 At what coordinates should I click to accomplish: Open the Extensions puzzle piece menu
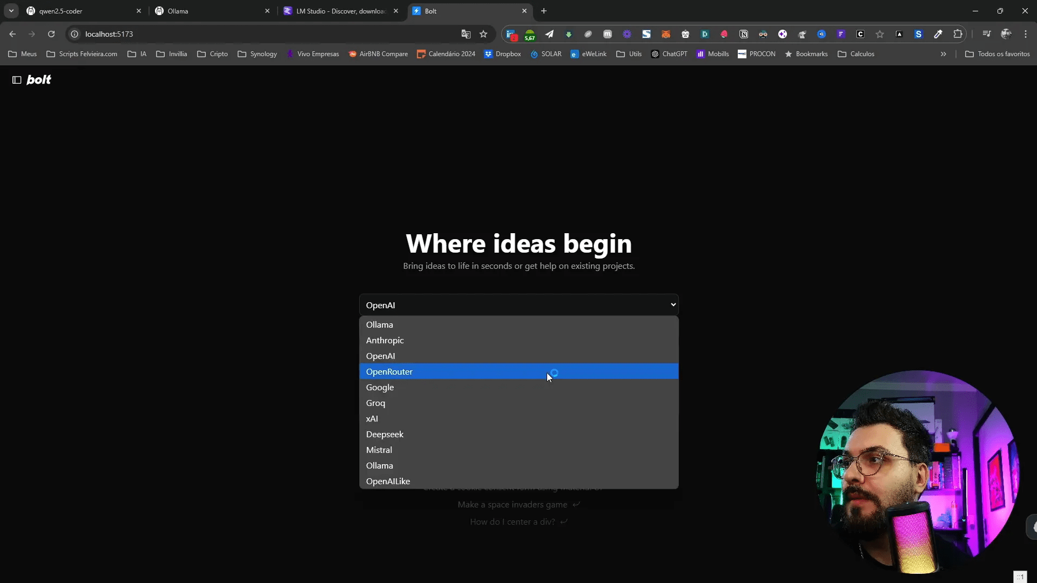click(x=958, y=34)
